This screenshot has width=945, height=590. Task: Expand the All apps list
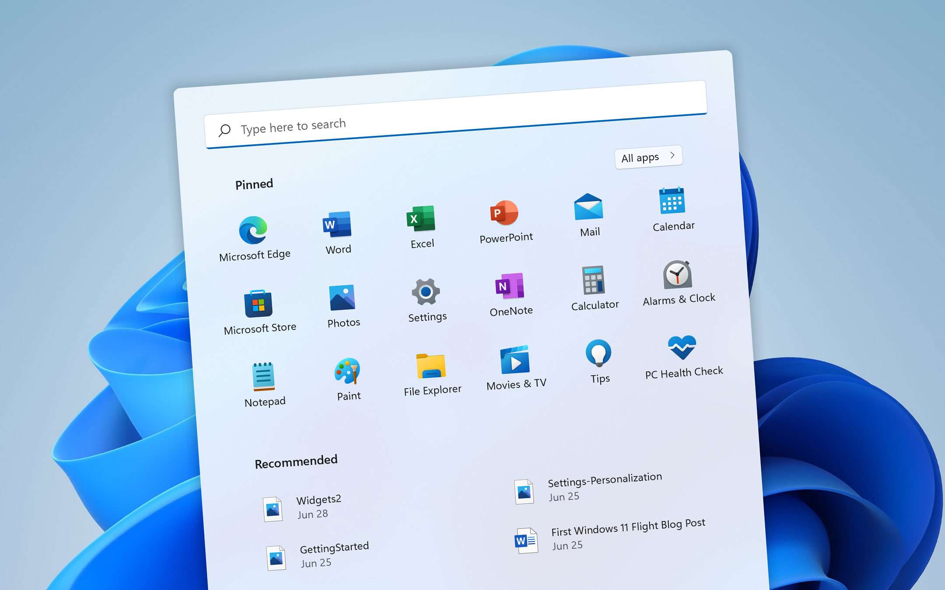(x=648, y=157)
